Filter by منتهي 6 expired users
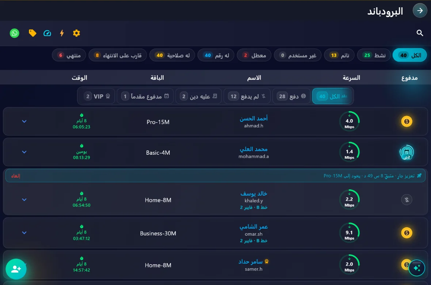This screenshot has width=431, height=285. 69,55
